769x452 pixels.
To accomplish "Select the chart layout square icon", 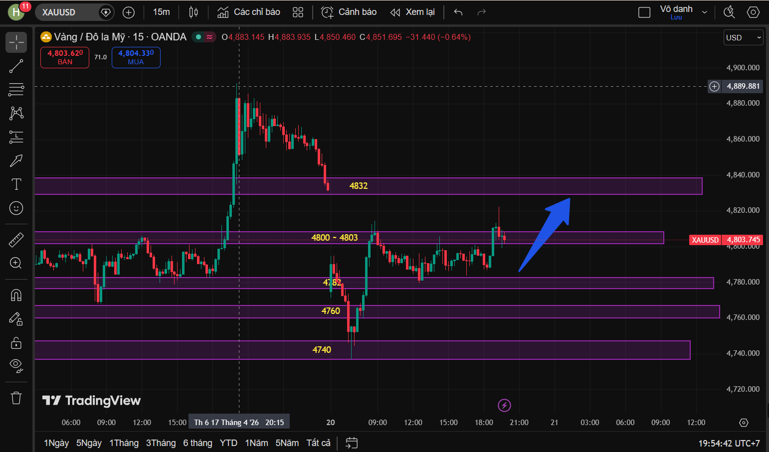I will [x=644, y=12].
